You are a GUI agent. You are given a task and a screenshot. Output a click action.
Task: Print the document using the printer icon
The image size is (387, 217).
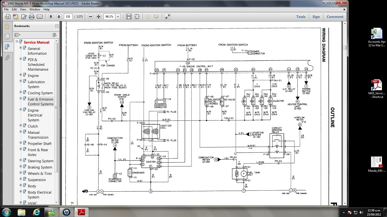(32, 17)
